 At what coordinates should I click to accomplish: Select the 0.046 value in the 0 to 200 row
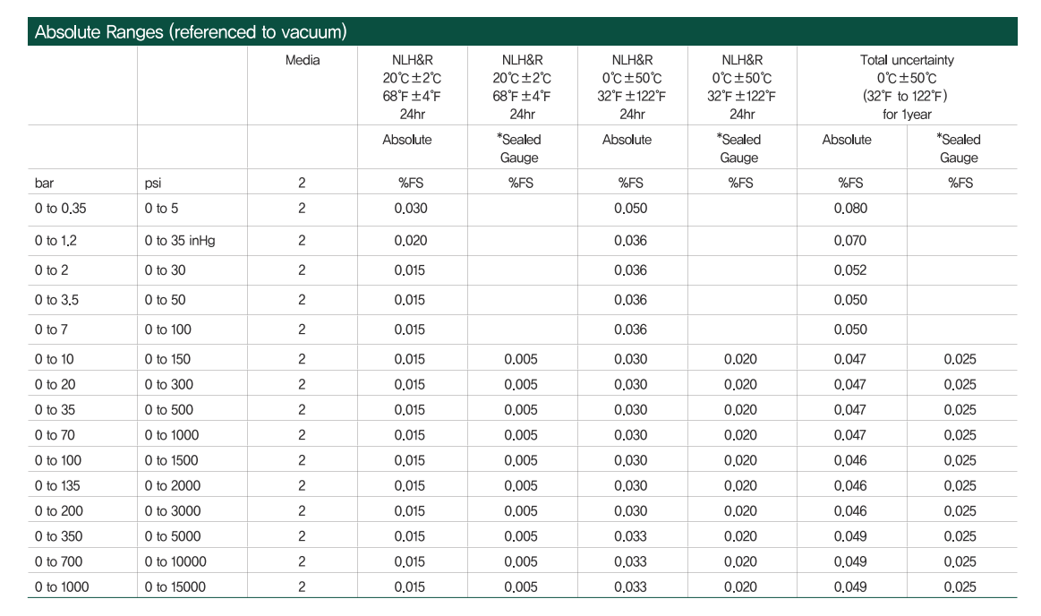tap(850, 511)
